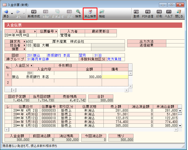Screen dimensions: 188x150
Task: Open the 機能 toolbar icon
Action: pyautogui.click(x=102, y=12)
